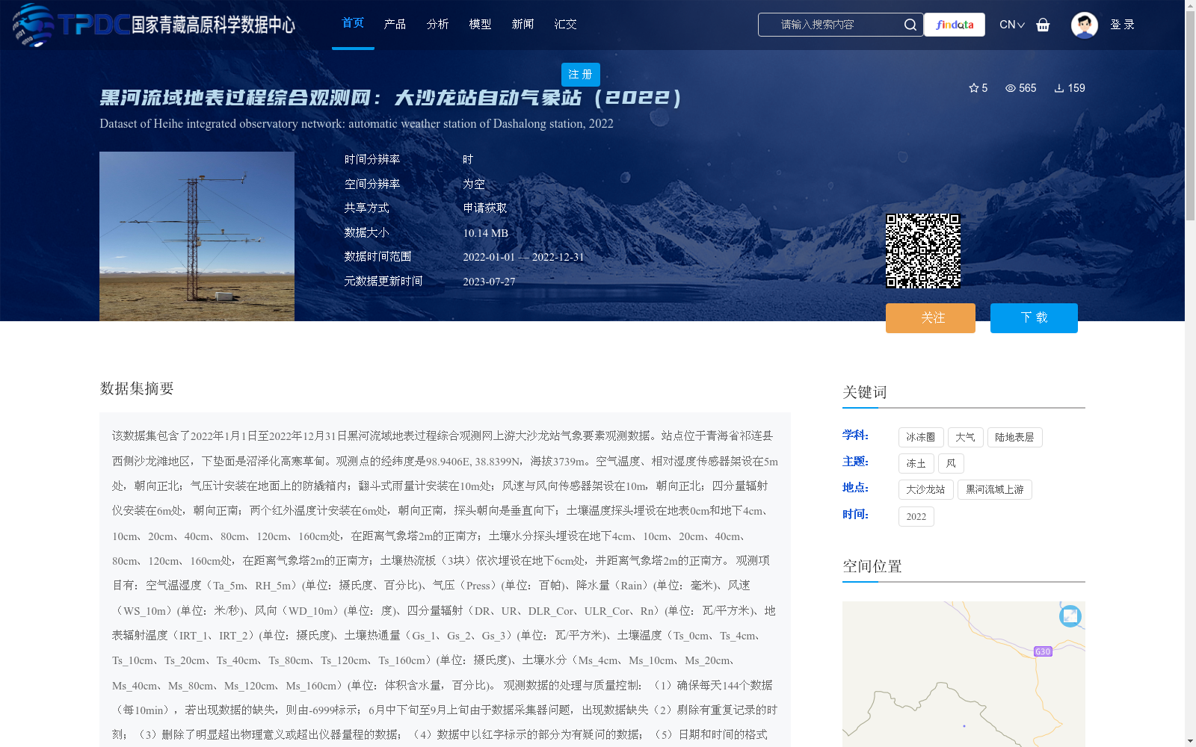Select the 大沙龙站 location tag
This screenshot has height=747, width=1196.
925,489
